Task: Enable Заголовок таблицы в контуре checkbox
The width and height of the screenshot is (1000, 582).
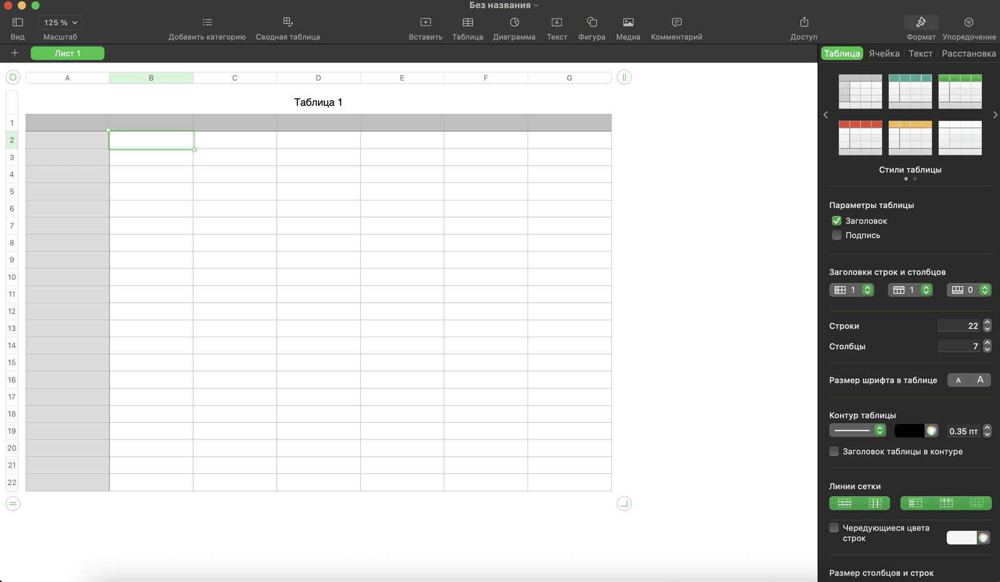Action: click(834, 451)
